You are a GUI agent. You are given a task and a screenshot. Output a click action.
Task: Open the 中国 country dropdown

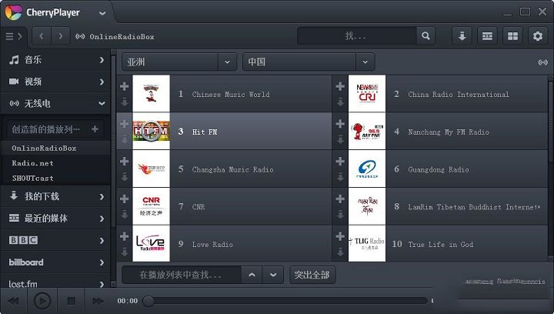(x=309, y=62)
